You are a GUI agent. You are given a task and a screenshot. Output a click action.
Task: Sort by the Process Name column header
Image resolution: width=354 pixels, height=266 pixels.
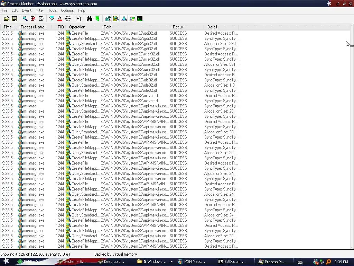pyautogui.click(x=35, y=27)
